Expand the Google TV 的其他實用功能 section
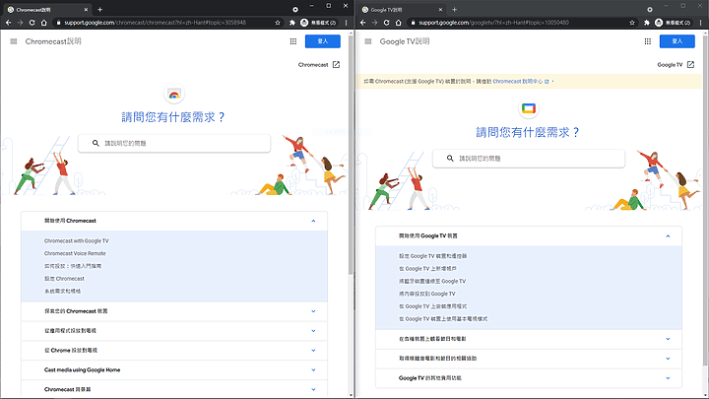This screenshot has width=709, height=399. pos(668,377)
